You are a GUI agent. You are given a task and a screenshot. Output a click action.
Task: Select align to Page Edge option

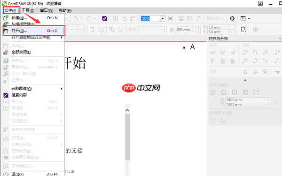point(224,92)
